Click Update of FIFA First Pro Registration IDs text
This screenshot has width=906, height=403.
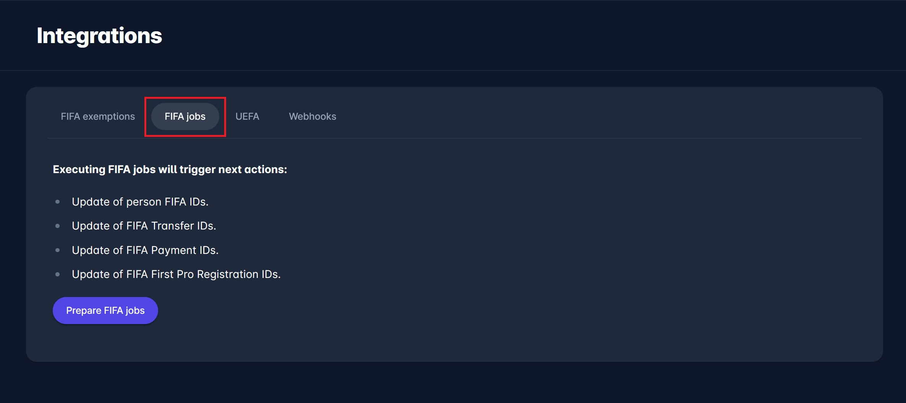pyautogui.click(x=176, y=274)
